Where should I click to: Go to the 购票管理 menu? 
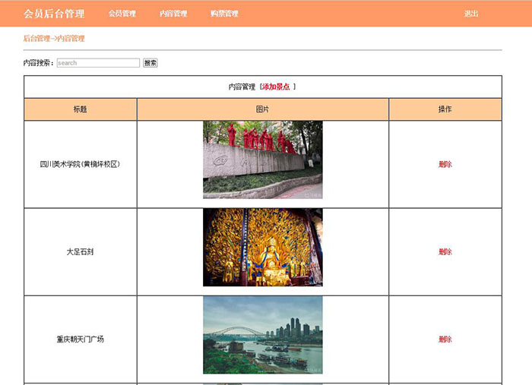click(224, 14)
